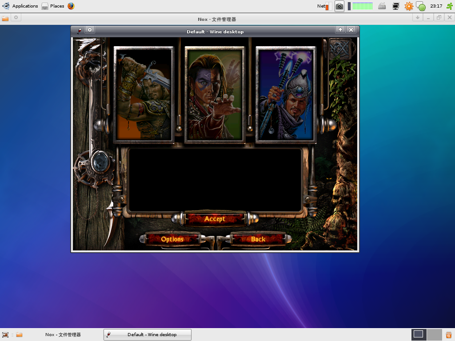This screenshot has width=455, height=341.
Task: Click the Wine glass icon in window titlebar
Action: (79, 30)
